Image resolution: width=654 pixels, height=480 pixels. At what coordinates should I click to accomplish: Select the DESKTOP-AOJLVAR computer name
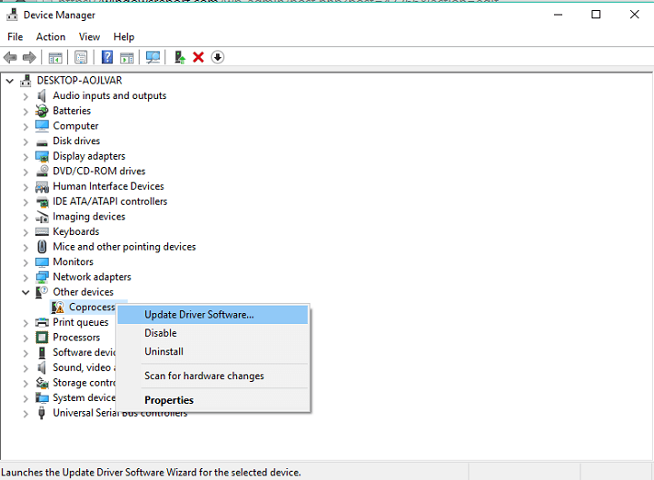[x=79, y=80]
